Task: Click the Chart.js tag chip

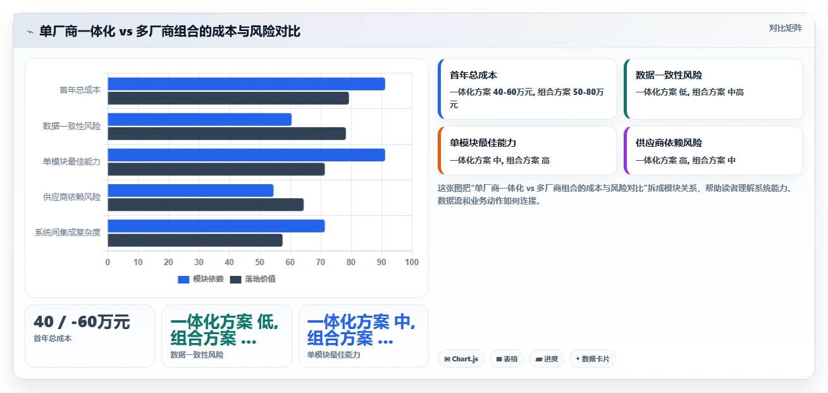Action: pos(461,359)
